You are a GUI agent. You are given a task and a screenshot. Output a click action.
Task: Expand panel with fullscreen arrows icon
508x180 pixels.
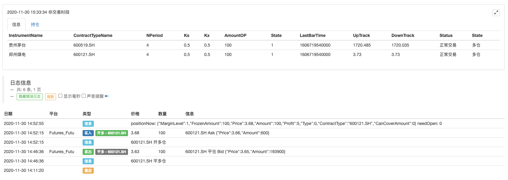[496, 12]
